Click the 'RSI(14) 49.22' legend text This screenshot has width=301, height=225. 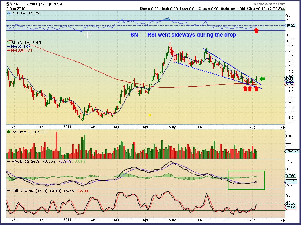pyautogui.click(x=25, y=13)
